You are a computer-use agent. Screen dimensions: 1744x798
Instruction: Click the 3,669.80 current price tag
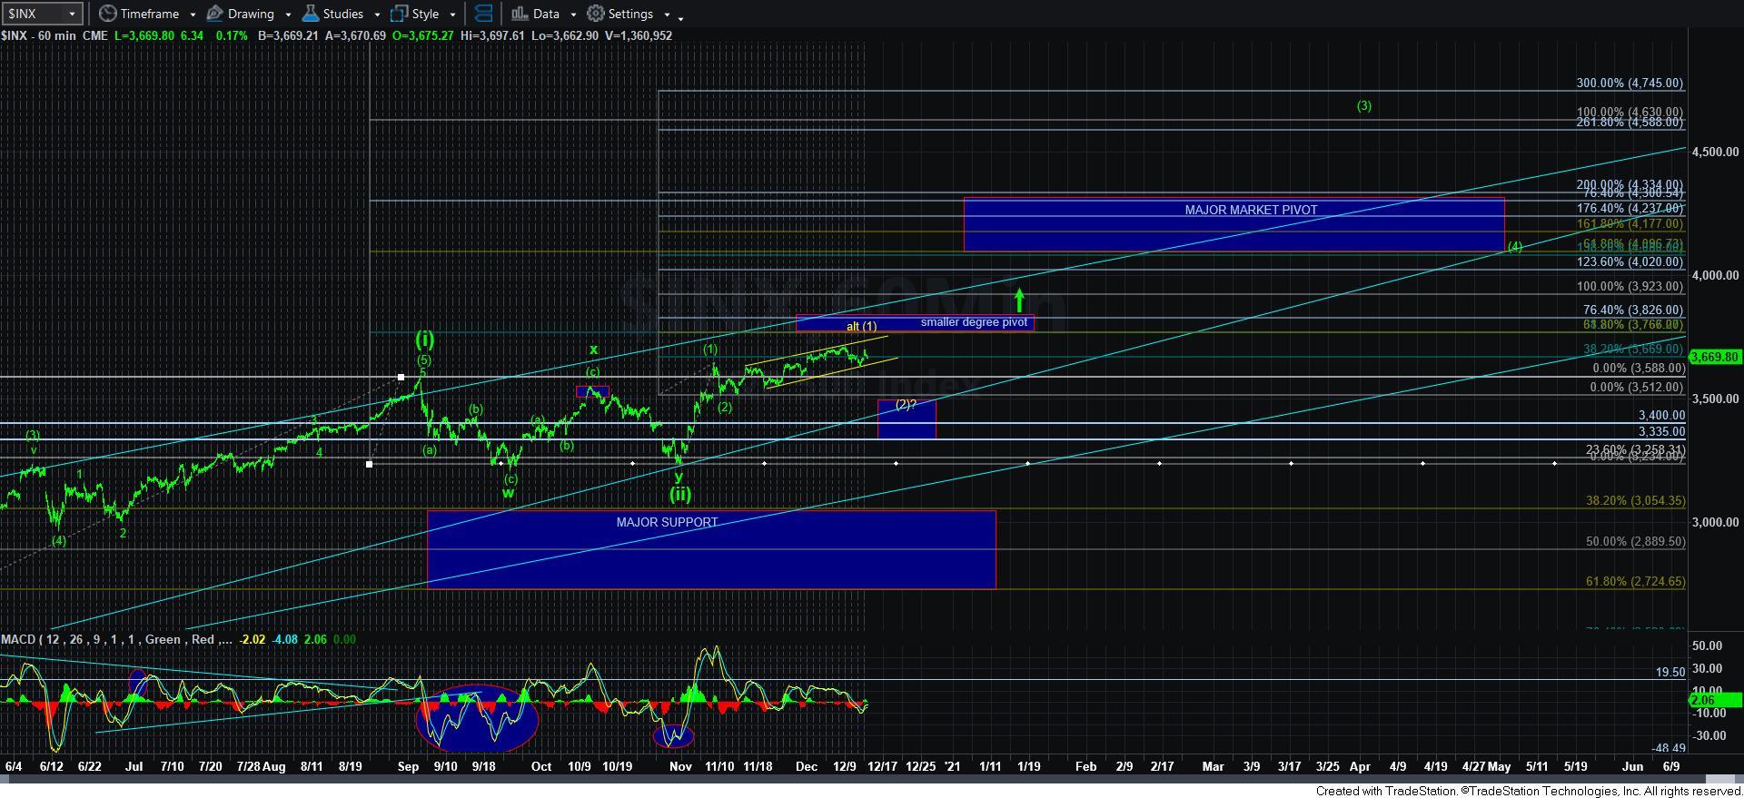coord(1715,358)
